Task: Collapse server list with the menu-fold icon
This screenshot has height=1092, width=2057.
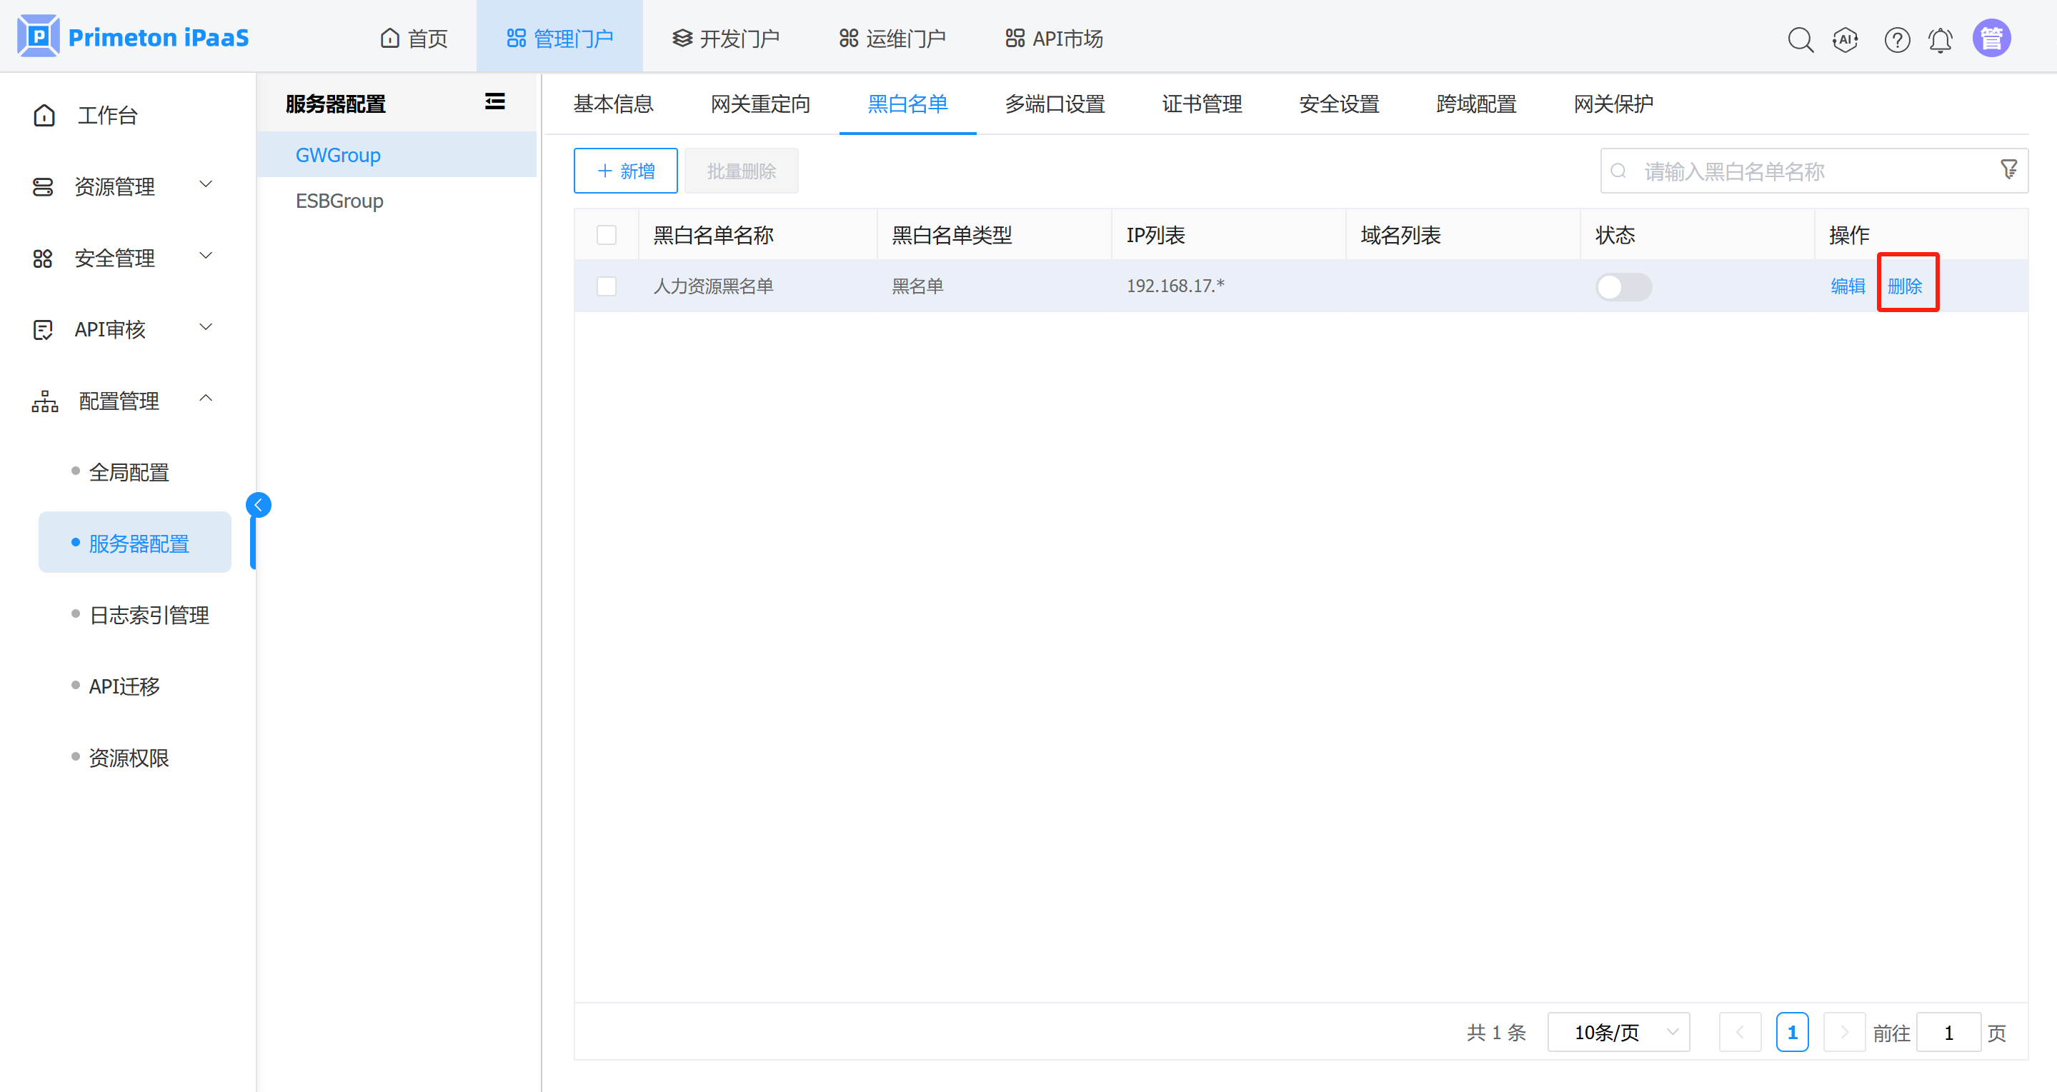Action: point(495,101)
